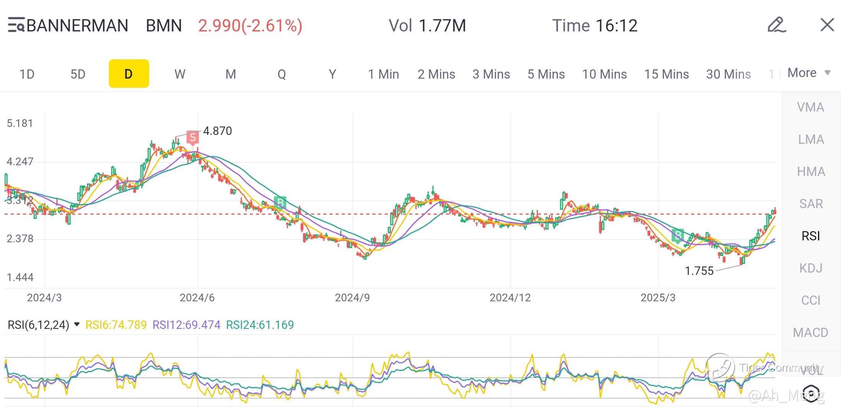Click the 4.870 high price label

217,131
